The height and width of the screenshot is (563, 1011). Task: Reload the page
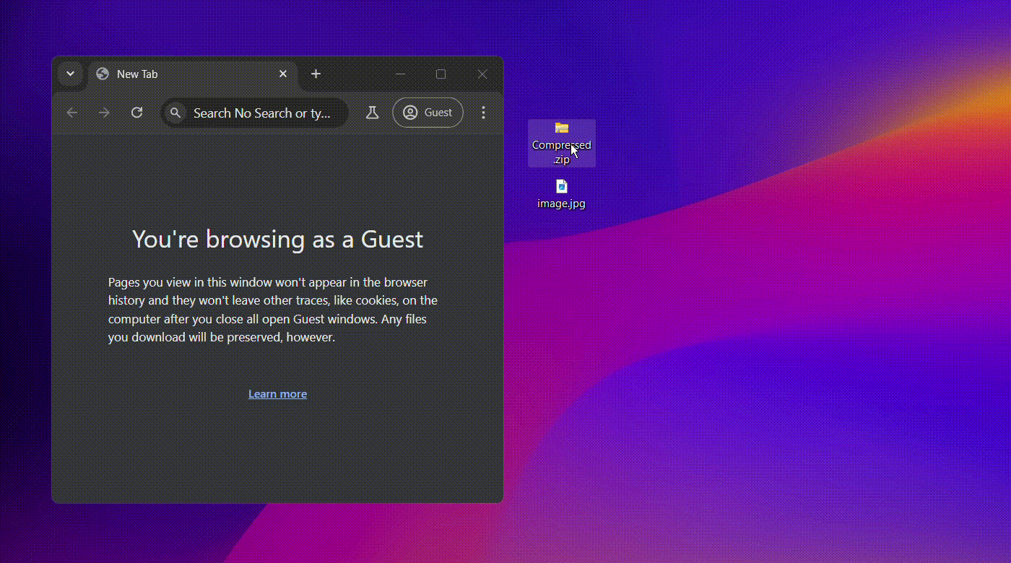coord(136,113)
